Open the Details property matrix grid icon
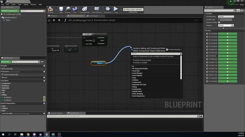Screen dimensions: 245x137 238,11
